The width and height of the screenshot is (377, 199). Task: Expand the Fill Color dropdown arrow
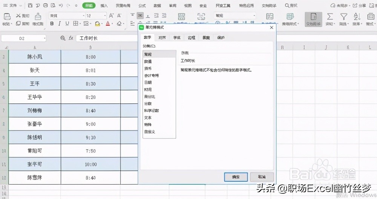(102, 24)
